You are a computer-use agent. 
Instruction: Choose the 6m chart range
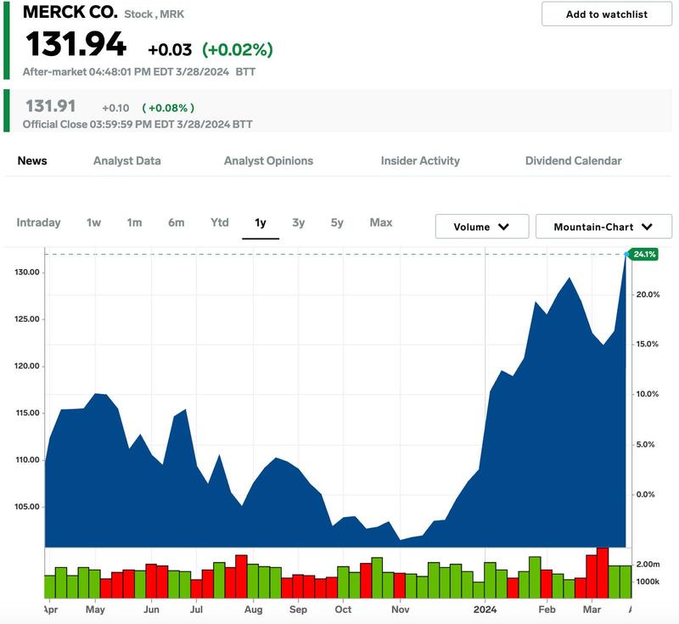177,222
